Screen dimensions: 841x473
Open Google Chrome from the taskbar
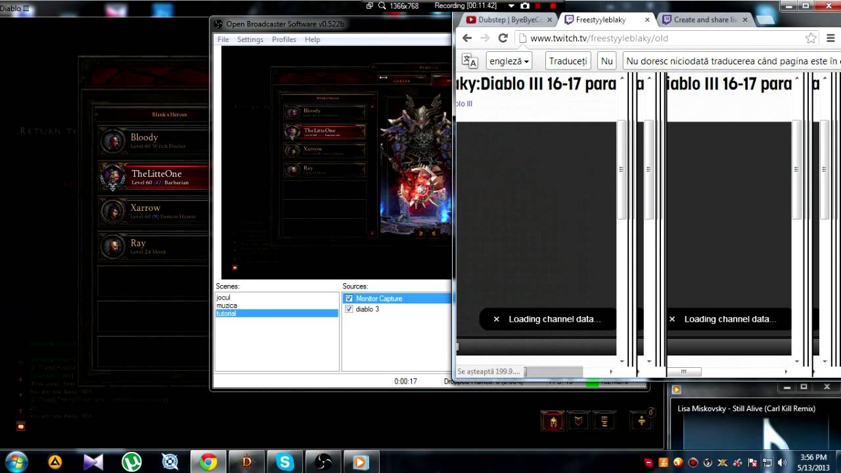coord(208,462)
